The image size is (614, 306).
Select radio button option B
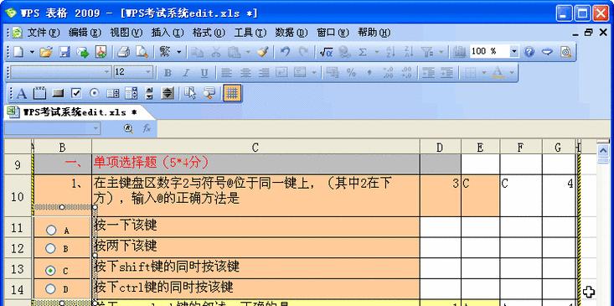click(x=50, y=248)
